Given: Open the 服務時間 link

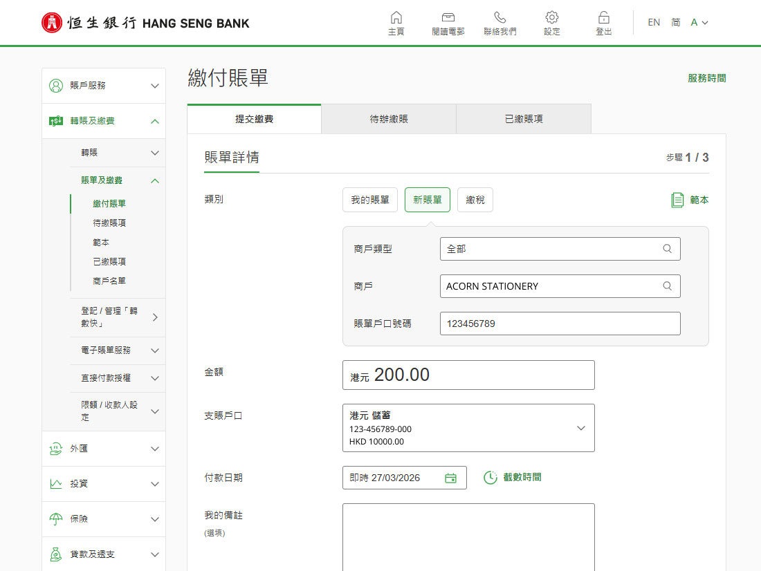Looking at the screenshot, I should pos(706,78).
